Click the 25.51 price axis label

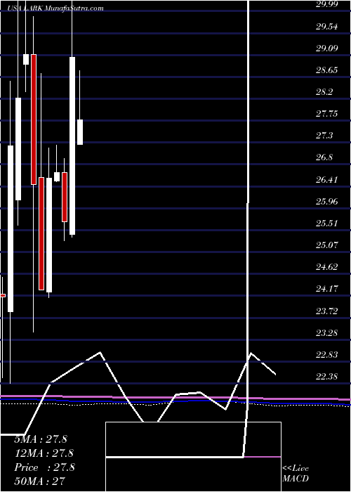pos(326,223)
